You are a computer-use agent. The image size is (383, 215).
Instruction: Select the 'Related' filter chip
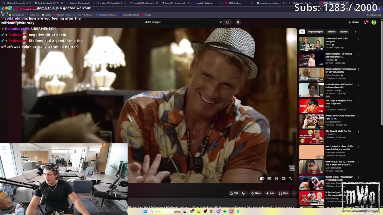click(344, 32)
